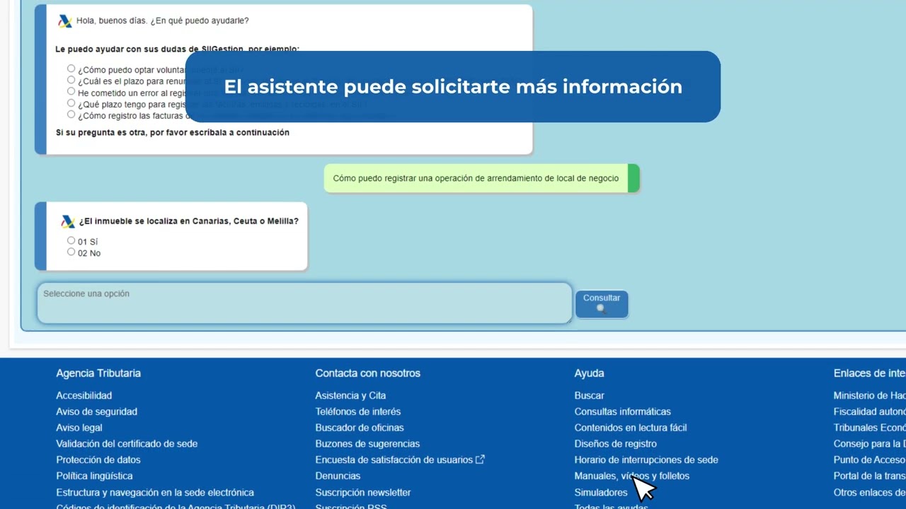Open the Política lingüística link

(x=94, y=476)
